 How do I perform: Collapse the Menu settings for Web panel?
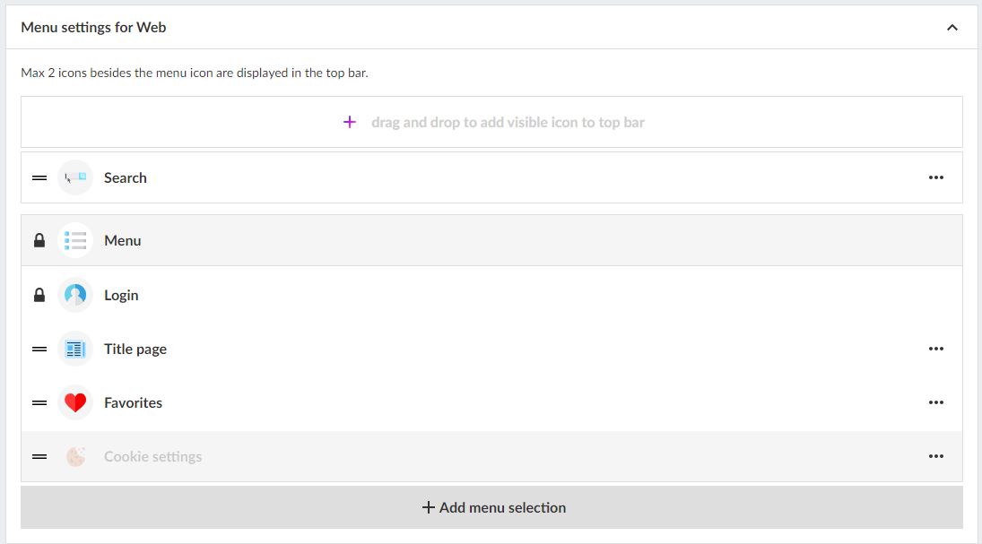tap(952, 28)
